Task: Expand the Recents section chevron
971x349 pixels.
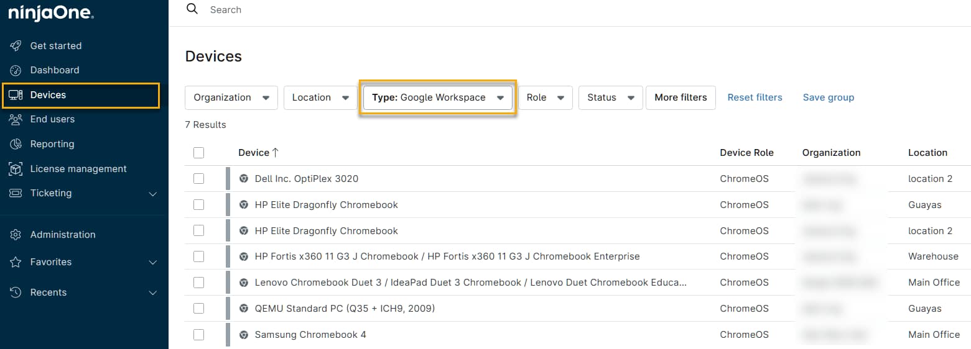Action: click(153, 292)
